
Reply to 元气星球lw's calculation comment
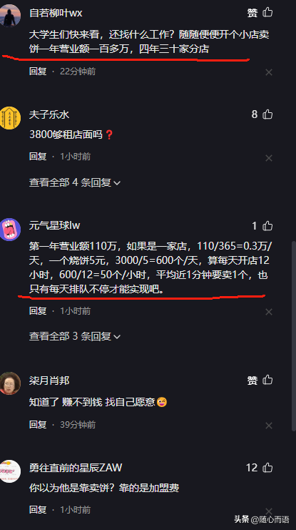(38, 310)
